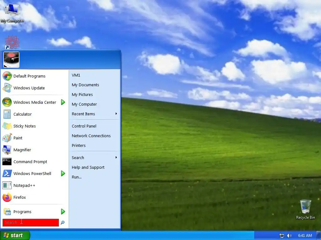Click the Search menu label

point(78,157)
